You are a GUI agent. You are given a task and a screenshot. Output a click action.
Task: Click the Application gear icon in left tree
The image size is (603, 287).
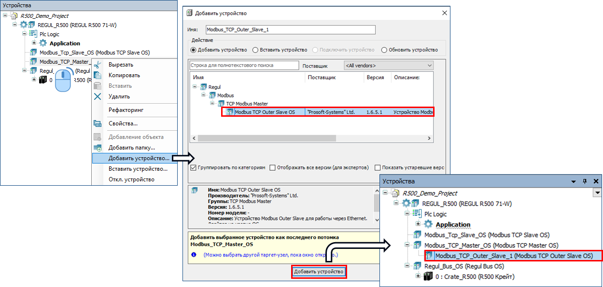coord(43,43)
